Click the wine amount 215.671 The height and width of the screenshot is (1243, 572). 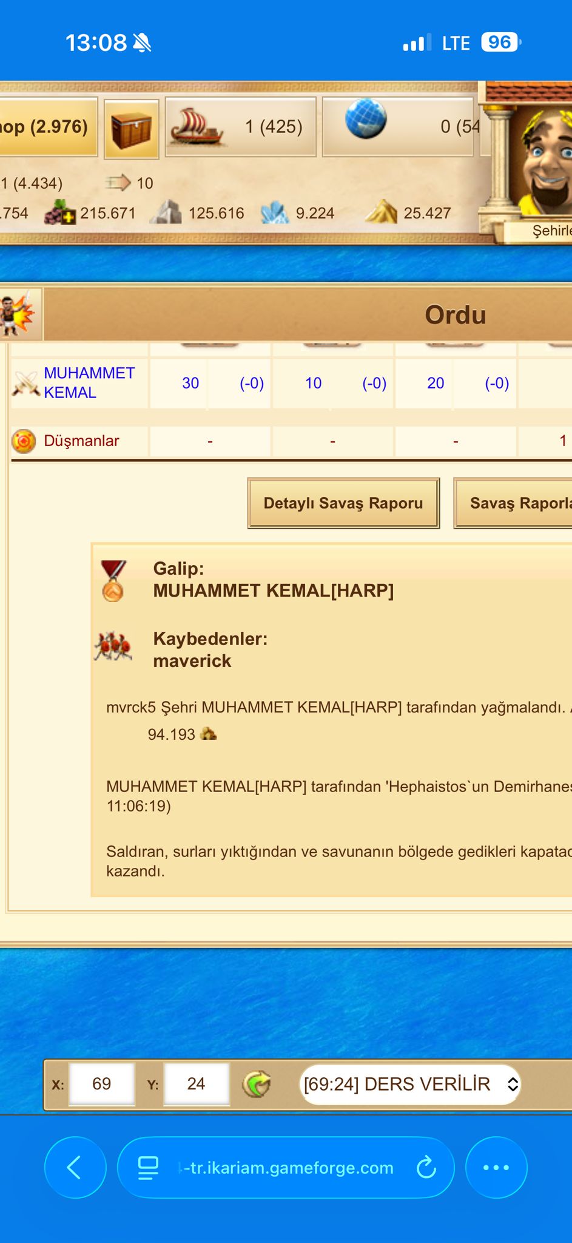108,213
